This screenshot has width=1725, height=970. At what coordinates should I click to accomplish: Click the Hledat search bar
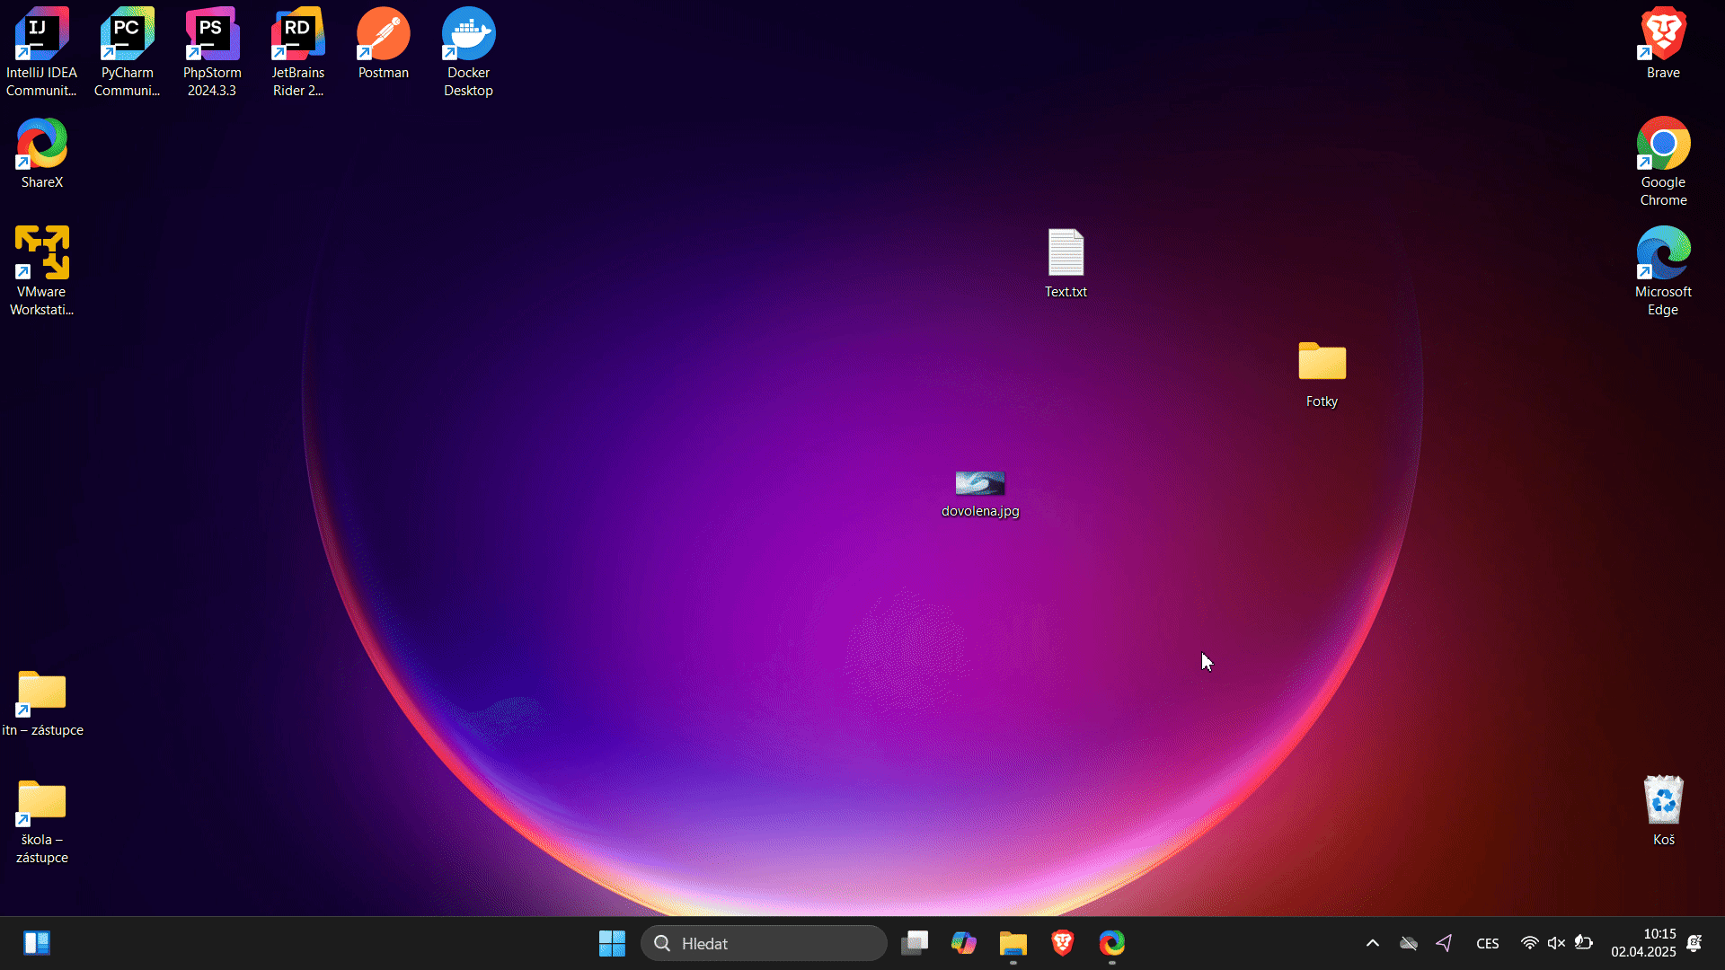coord(763,943)
